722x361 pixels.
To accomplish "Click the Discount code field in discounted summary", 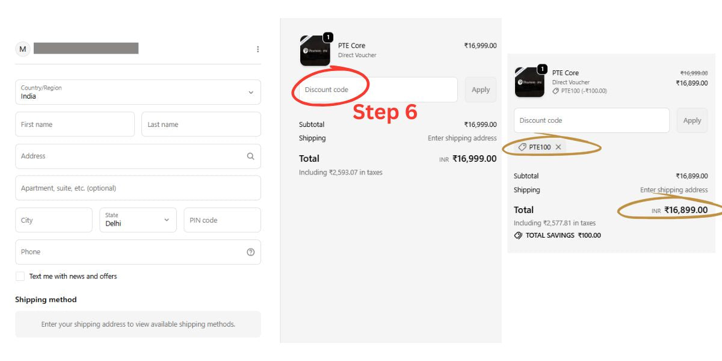I will pyautogui.click(x=591, y=120).
